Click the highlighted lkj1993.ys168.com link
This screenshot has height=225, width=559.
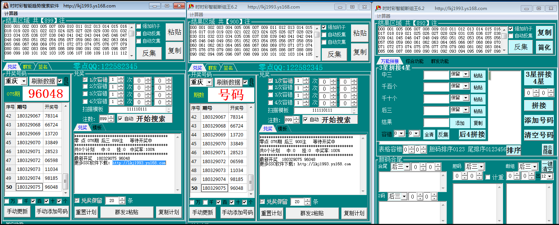click(x=139, y=163)
